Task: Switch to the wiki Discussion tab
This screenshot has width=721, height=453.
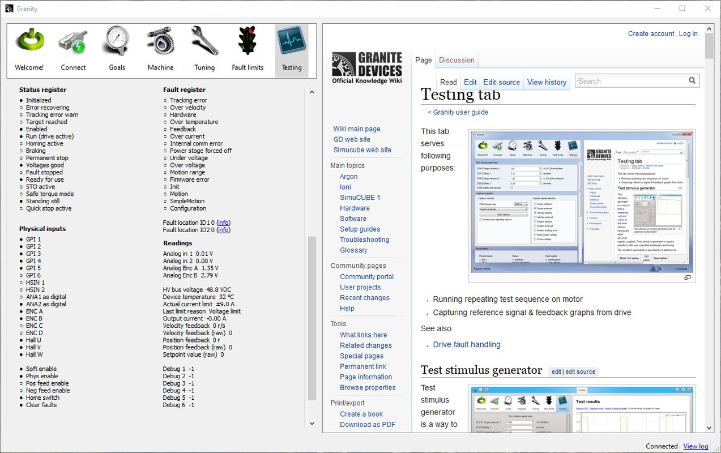Action: pos(457,60)
